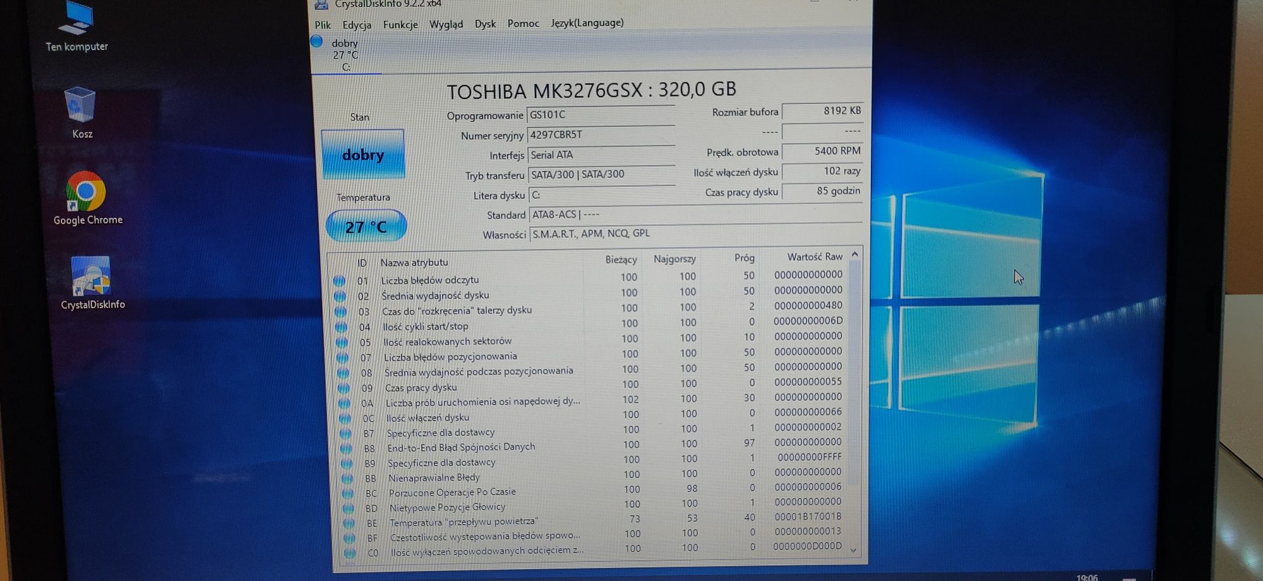Click status dot for attribute 07 błędów pozycjonowania
The height and width of the screenshot is (581, 1263).
(342, 357)
